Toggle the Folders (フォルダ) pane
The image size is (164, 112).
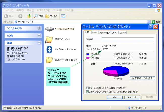click(51, 16)
